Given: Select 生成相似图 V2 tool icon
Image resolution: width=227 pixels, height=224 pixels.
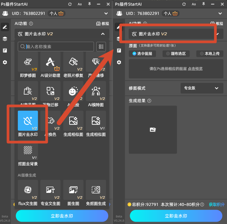Looking at the screenshot, I should click(x=73, y=121).
